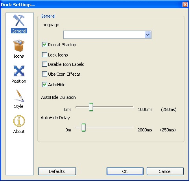Select the Style label in the sidebar
This screenshot has height=182, width=190.
18,106
